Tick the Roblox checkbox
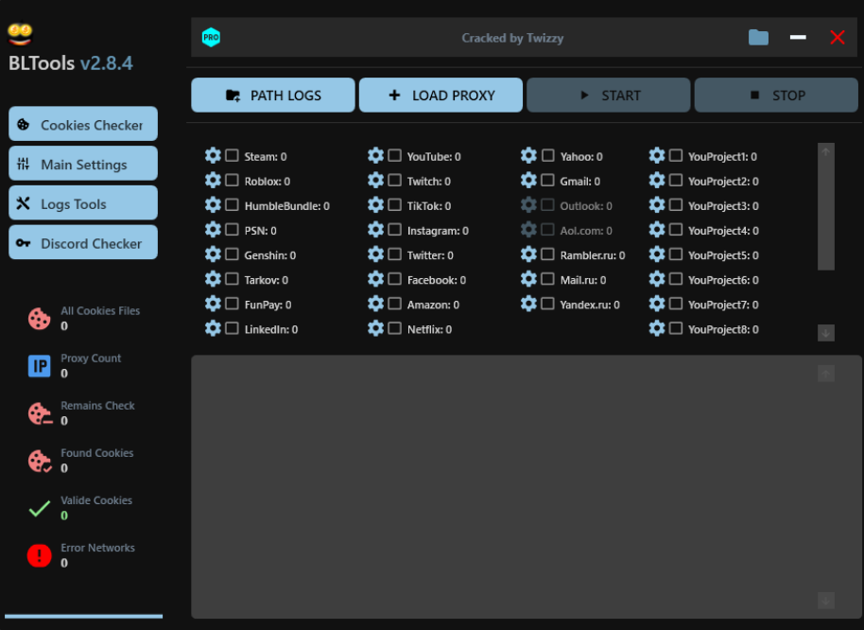Image resolution: width=864 pixels, height=630 pixels. 232,181
